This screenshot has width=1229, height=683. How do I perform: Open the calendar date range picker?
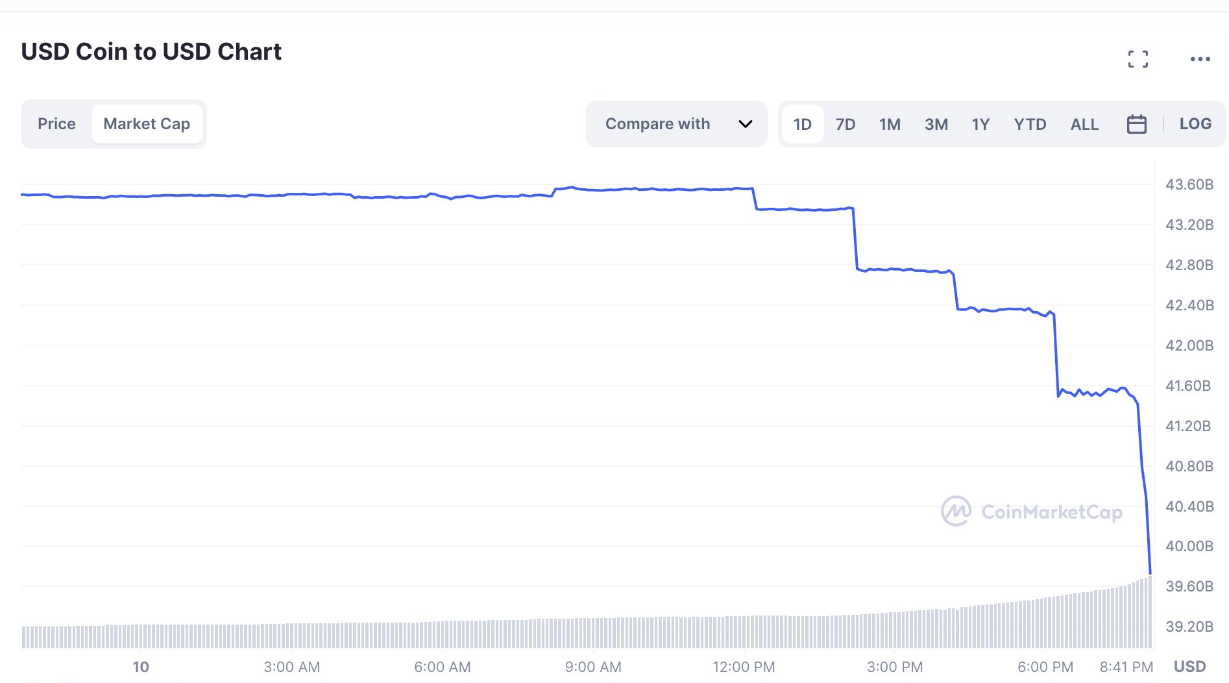pos(1136,124)
